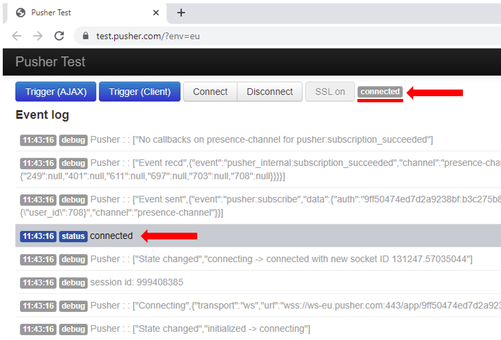Viewport: 501px width, 340px height.
Task: Click the connected status badge in the toolbar
Action: pyautogui.click(x=380, y=92)
